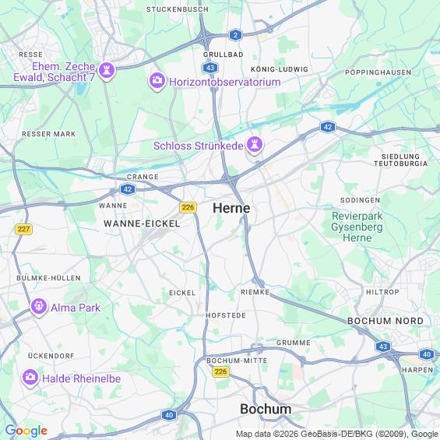Image resolution: width=440 pixels, height=440 pixels.
Task: Click the Alma Park flower pin icon
Action: tap(39, 307)
